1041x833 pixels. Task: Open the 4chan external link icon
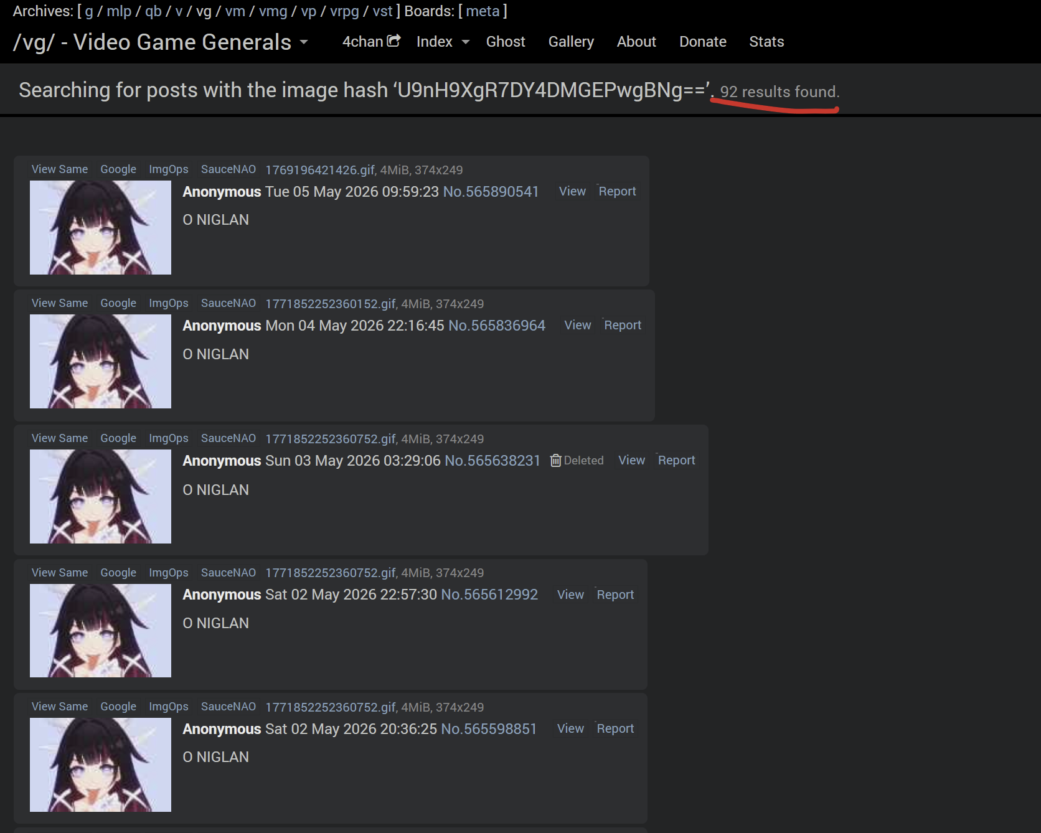pyautogui.click(x=393, y=41)
